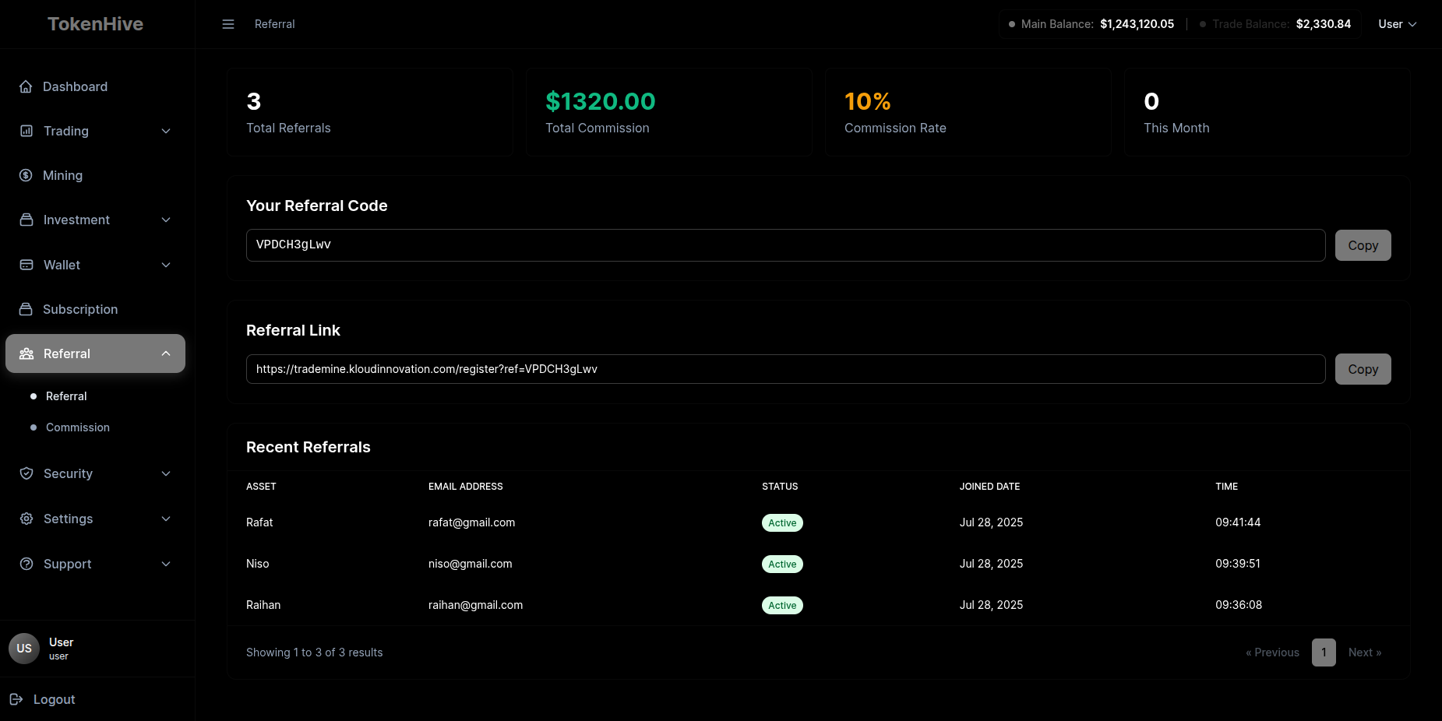Click the TokenHive logo
Image resolution: width=1442 pixels, height=721 pixels.
(96, 24)
